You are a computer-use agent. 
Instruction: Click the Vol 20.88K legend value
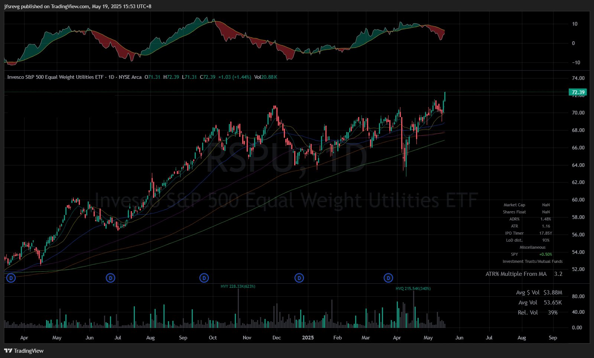tap(266, 77)
